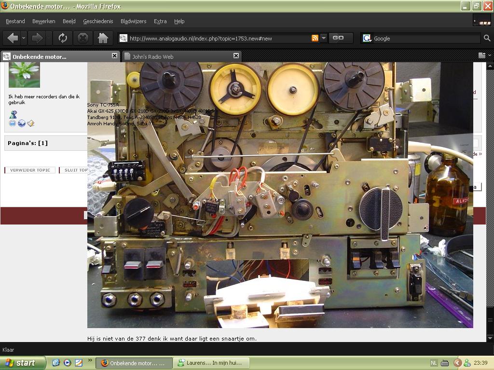Click the search magnifier icon
The width and height of the screenshot is (494, 370).
(x=487, y=38)
